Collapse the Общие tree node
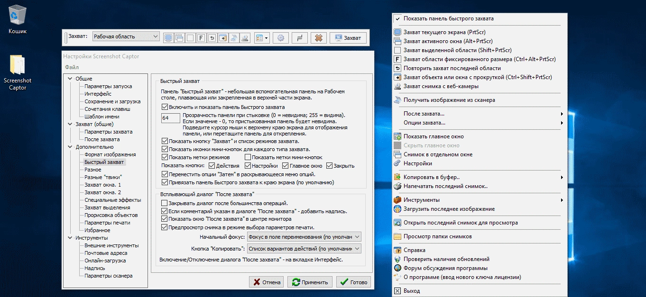 click(70, 79)
